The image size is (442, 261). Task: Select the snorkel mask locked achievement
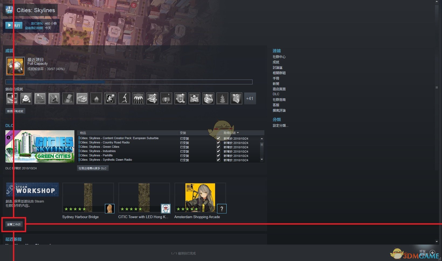(166, 98)
